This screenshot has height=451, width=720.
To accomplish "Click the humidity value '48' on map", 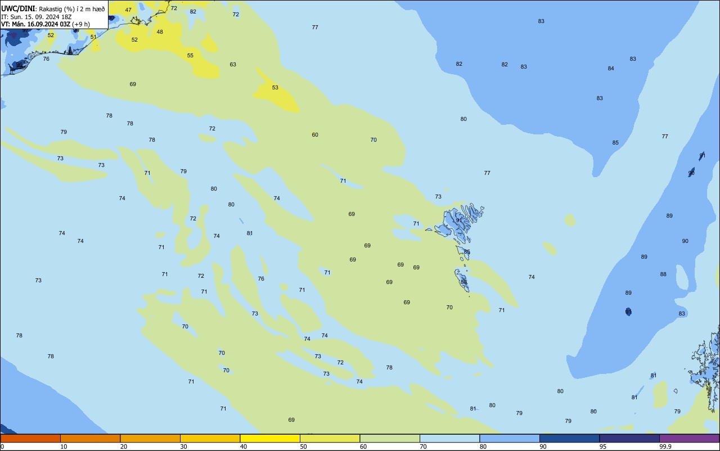I will 160,32.
